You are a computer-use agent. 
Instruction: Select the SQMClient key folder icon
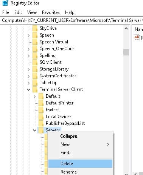pyautogui.click(x=35, y=62)
